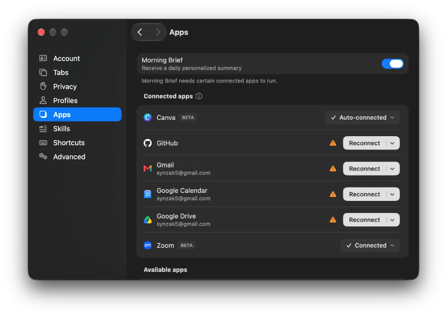Open Canva's Auto-connected dropdown
The width and height of the screenshot is (447, 317).
tap(362, 117)
